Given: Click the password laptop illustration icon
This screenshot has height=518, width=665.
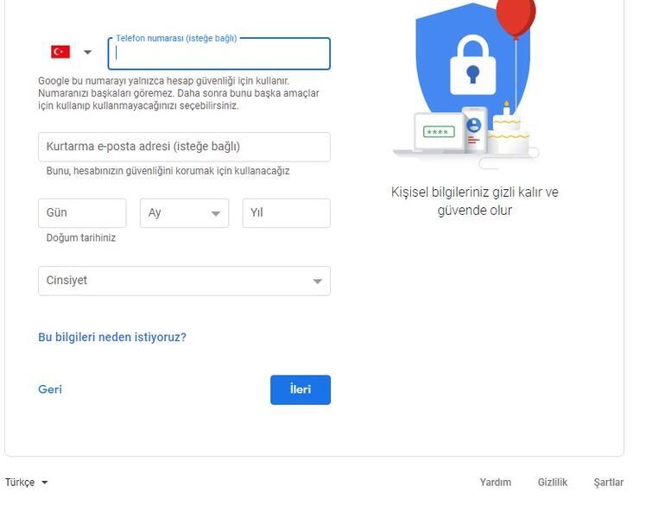Looking at the screenshot, I should tap(437, 133).
